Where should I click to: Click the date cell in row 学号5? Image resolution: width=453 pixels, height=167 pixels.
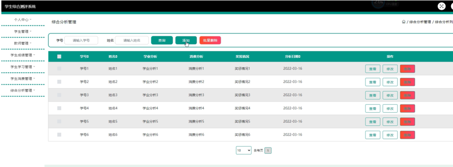pos(292,122)
